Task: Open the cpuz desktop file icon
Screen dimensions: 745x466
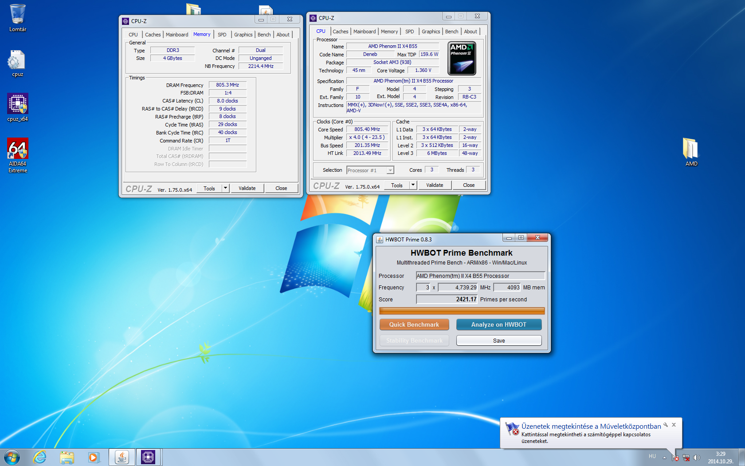Action: pyautogui.click(x=17, y=63)
